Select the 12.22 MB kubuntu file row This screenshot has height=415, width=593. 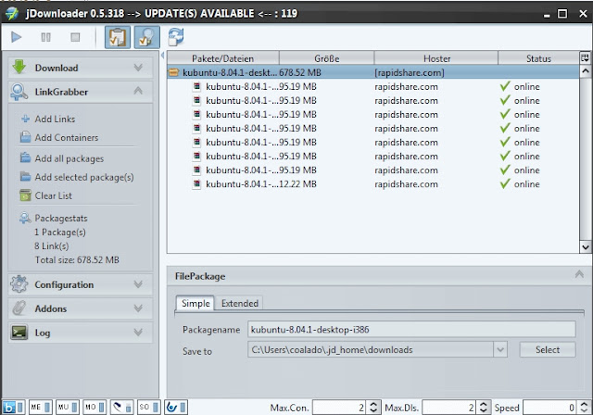372,184
